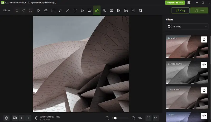Apply the Saturation filter thumbnail
The width and height of the screenshot is (211, 122).
pos(187,47)
